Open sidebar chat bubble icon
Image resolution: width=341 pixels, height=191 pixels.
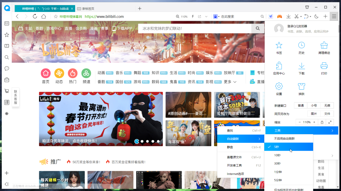(7, 68)
